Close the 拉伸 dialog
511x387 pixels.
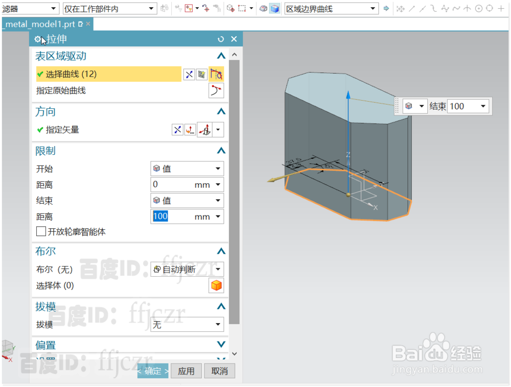tap(234, 39)
